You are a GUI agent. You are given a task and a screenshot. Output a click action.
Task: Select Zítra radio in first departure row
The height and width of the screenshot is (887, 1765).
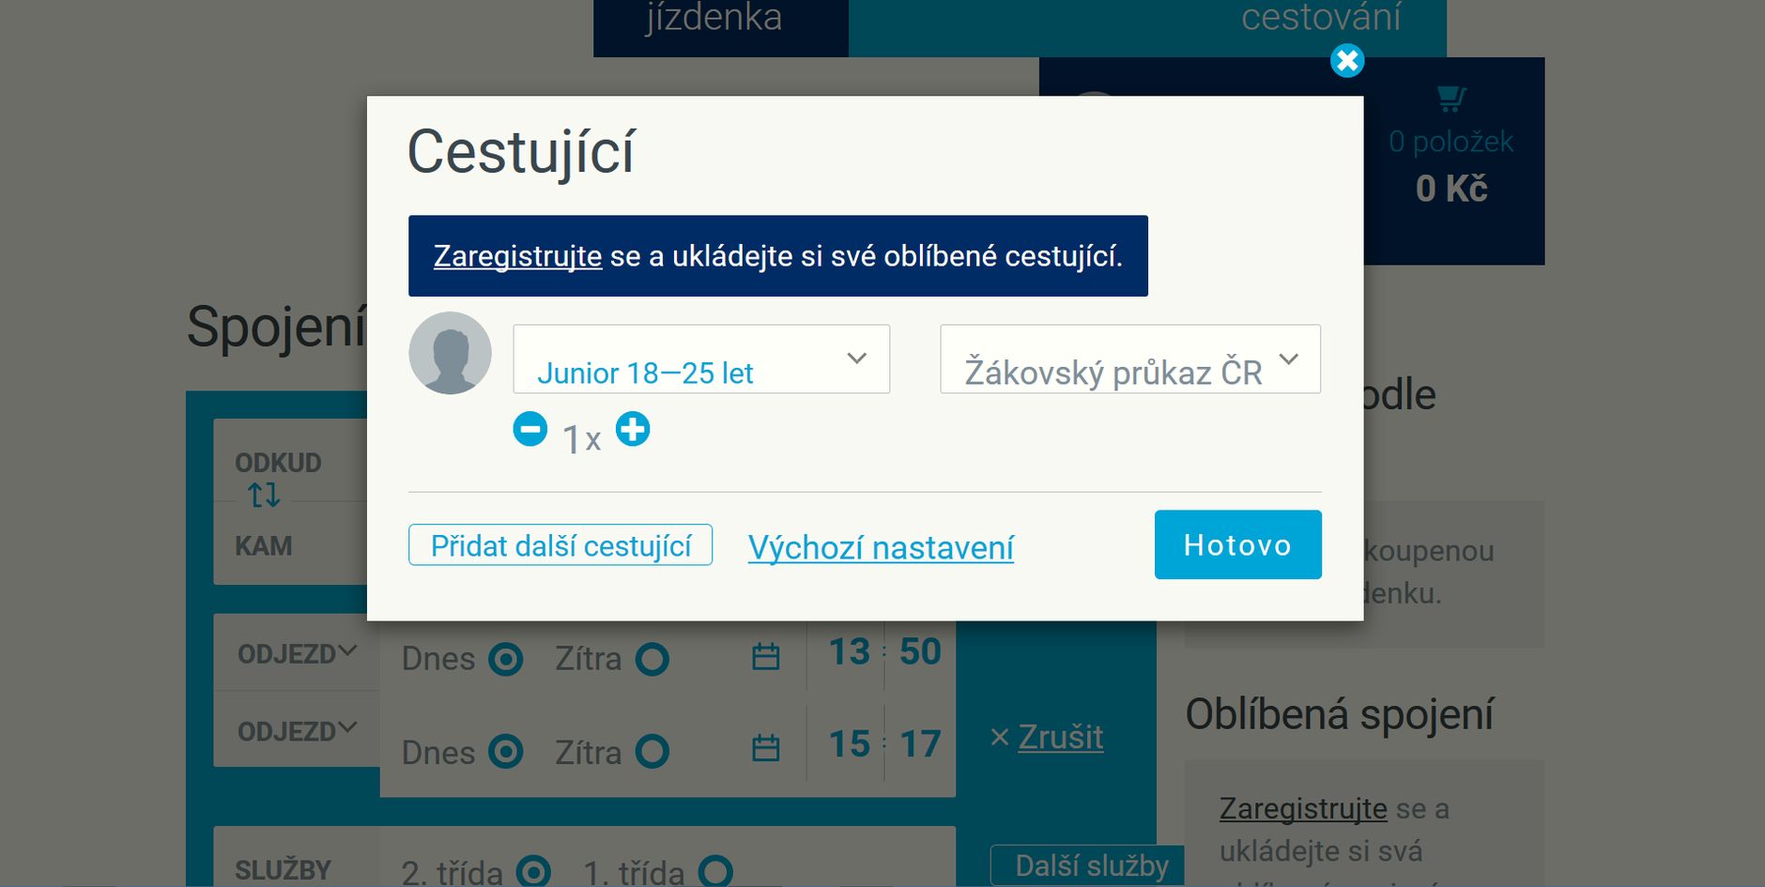pos(652,659)
